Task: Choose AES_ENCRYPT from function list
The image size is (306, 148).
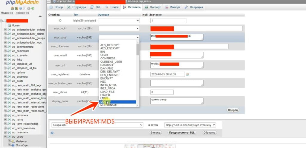Action: coord(118,48)
